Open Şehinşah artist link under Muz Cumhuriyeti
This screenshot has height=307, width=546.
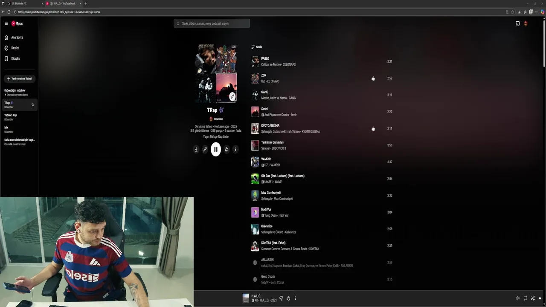tap(266, 199)
